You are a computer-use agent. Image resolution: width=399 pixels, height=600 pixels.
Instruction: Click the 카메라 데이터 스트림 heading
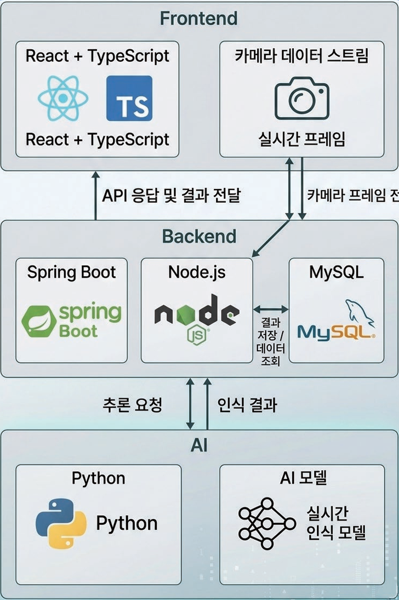[x=302, y=56]
